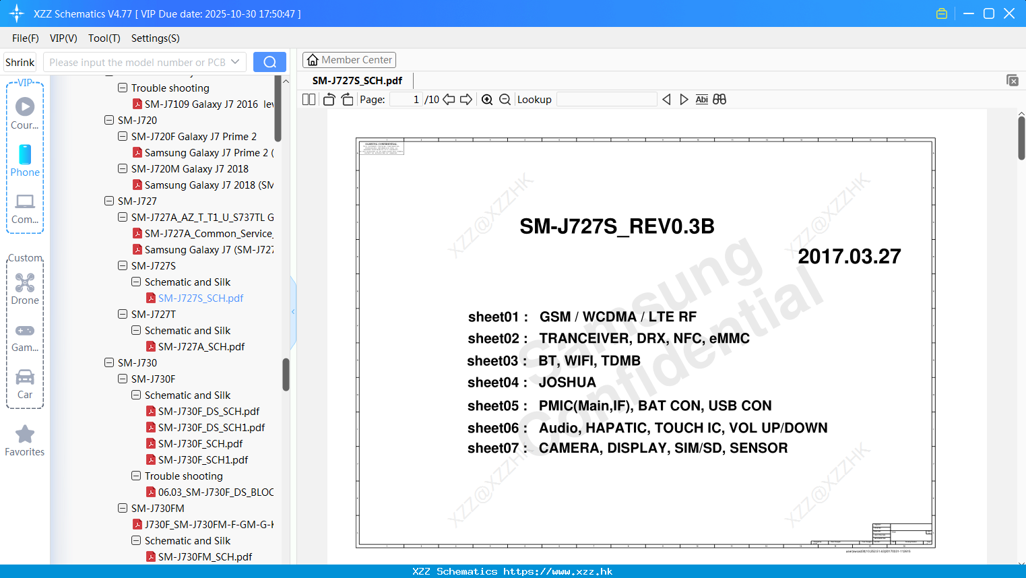Open SM-J730F_DS_SCH1.pdf file
The image size is (1026, 578).
tap(205, 428)
